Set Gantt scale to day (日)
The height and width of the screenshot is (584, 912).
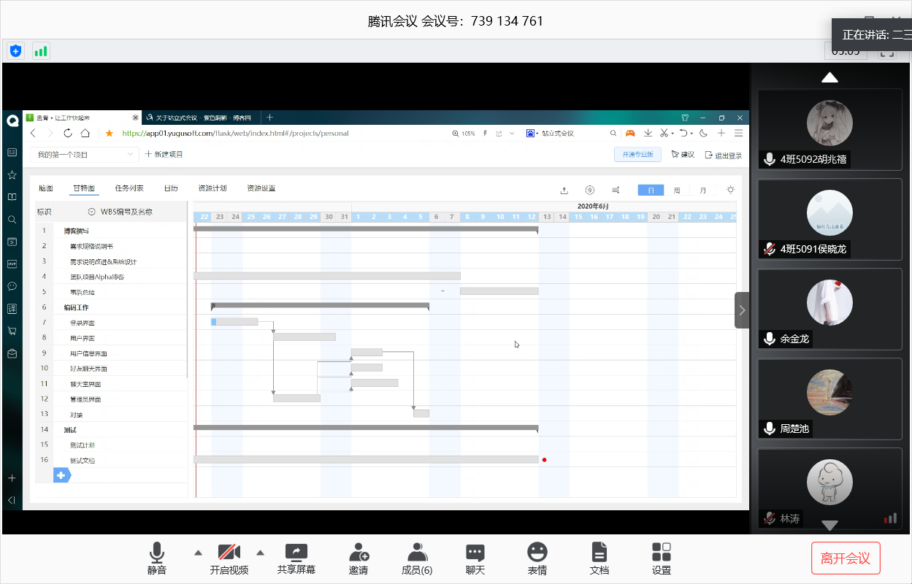pos(651,190)
